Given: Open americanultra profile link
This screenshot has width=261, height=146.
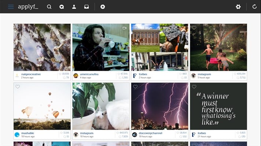Looking at the screenshot, I should point(89,74).
